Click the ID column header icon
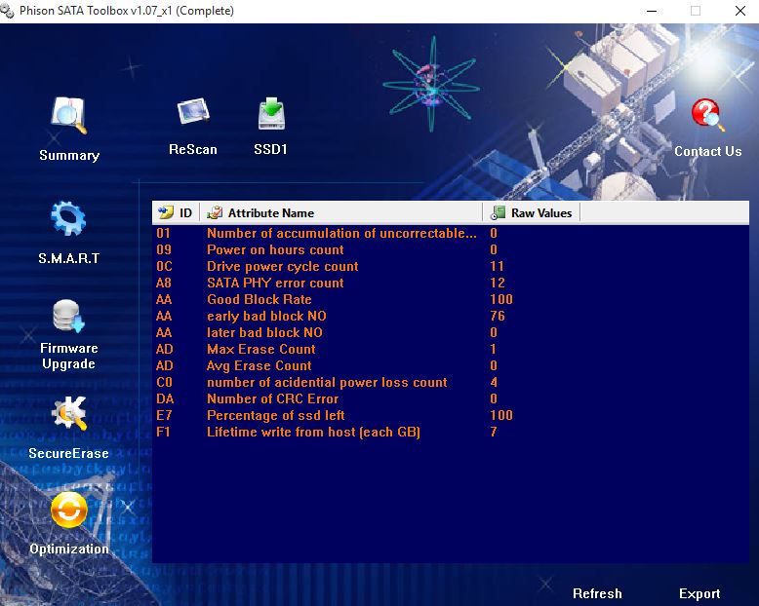The height and width of the screenshot is (606, 759). tap(166, 212)
